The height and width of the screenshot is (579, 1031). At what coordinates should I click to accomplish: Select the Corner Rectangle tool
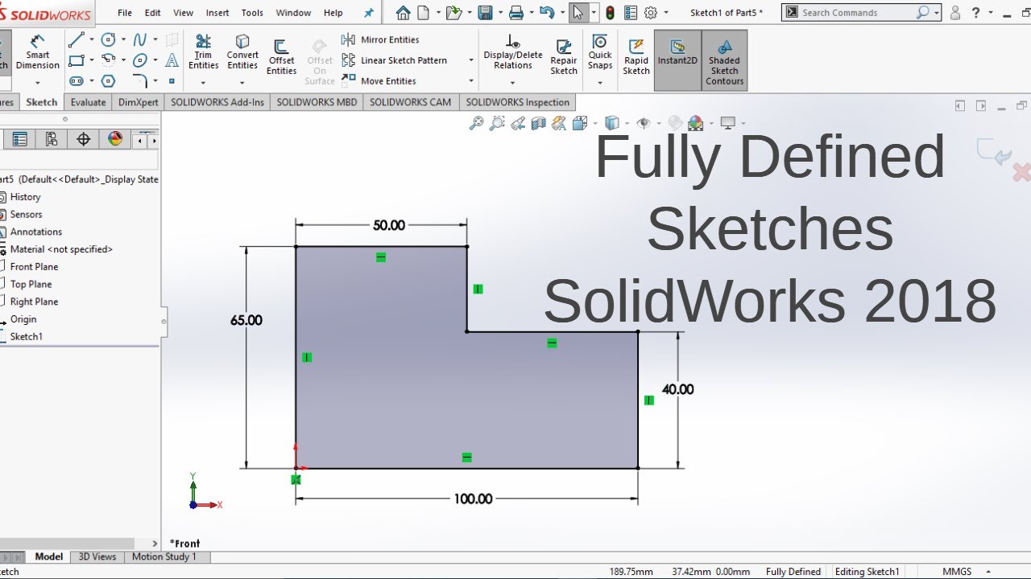click(77, 60)
